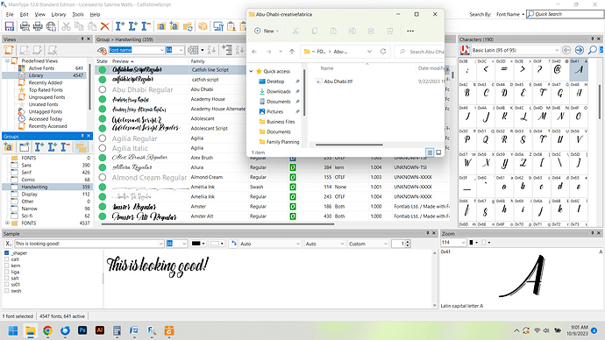Toggle the state circle for Almond Cream Regular
Image resolution: width=605 pixels, height=340 pixels.
coord(103,177)
